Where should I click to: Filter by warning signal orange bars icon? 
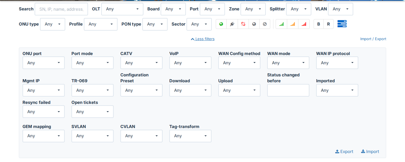click(292, 24)
